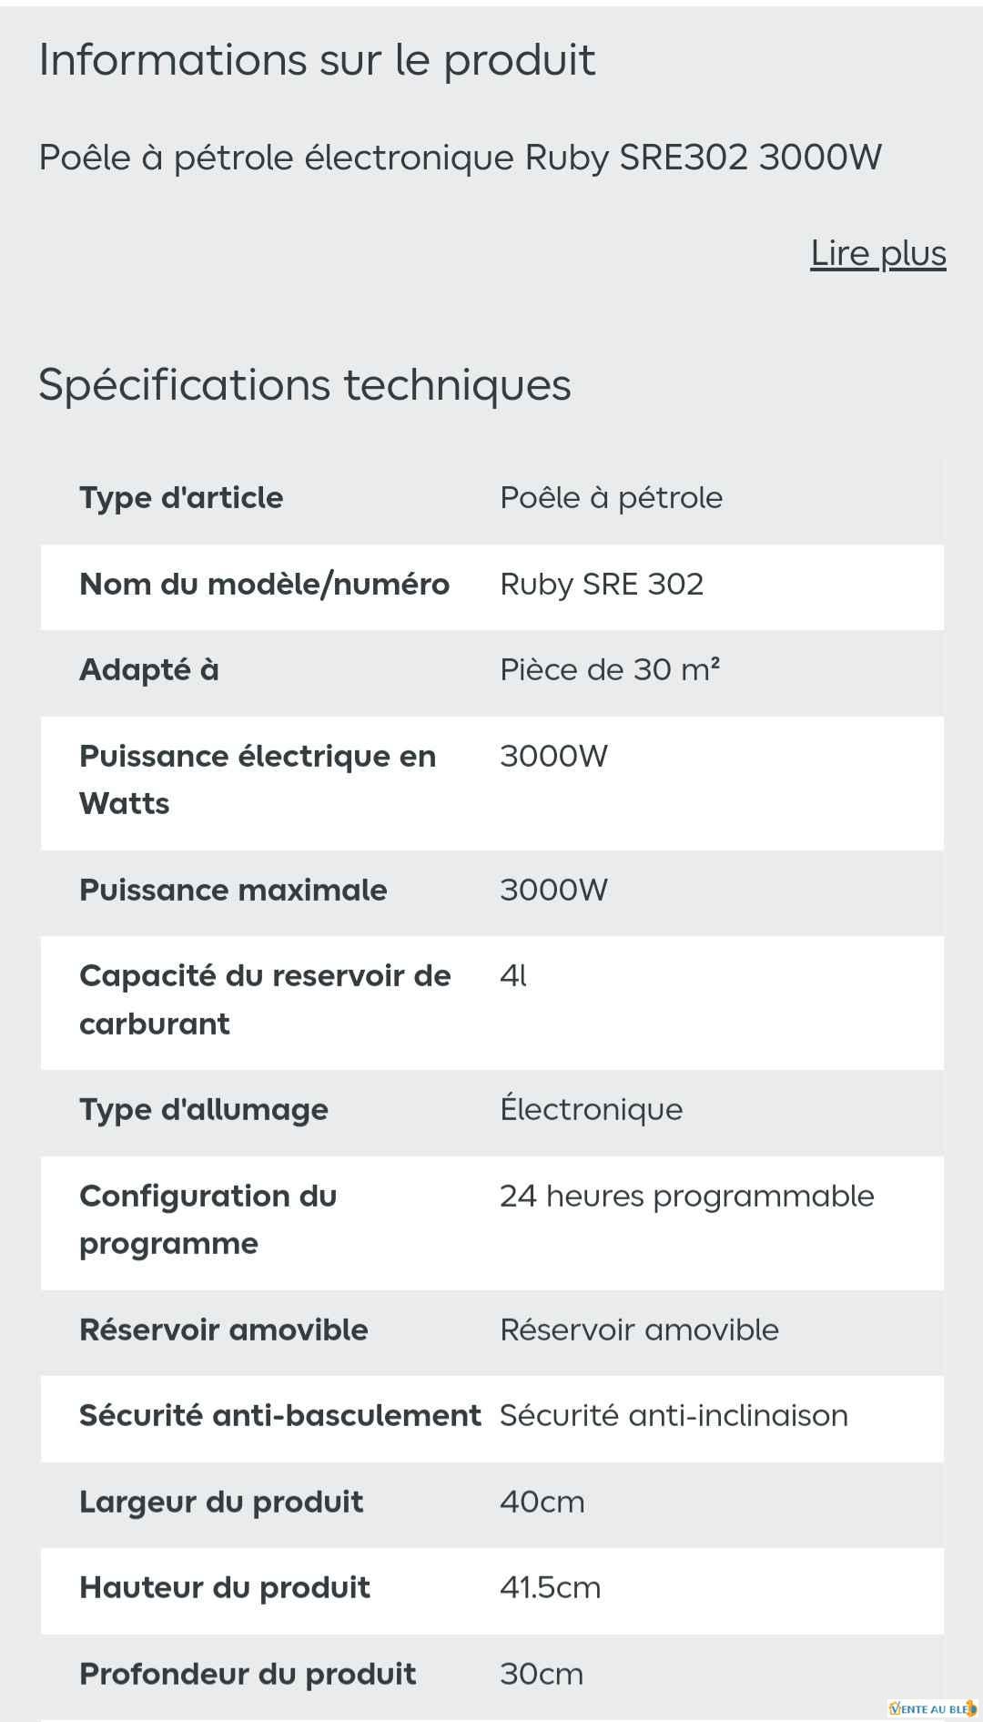Click the "41.5cm" height value
The image size is (983, 1722).
[550, 1587]
